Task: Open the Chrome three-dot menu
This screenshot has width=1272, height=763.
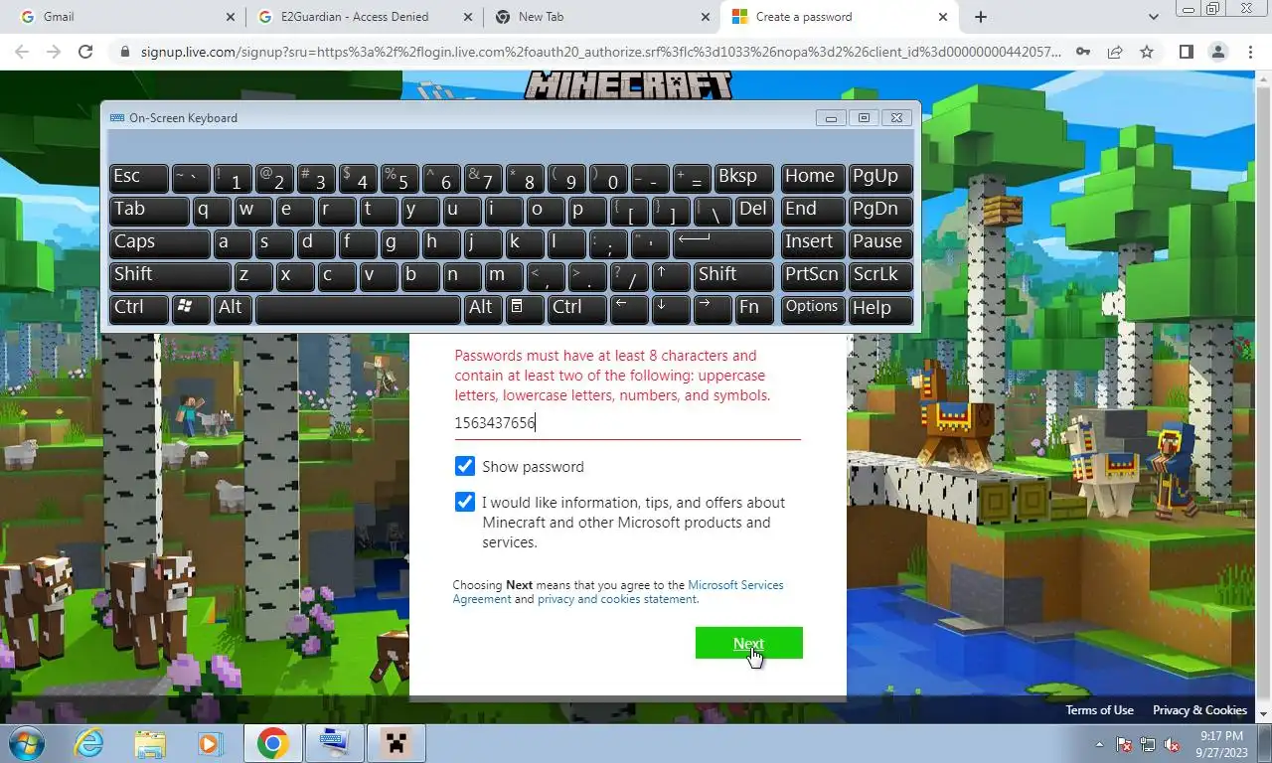Action: pyautogui.click(x=1249, y=52)
